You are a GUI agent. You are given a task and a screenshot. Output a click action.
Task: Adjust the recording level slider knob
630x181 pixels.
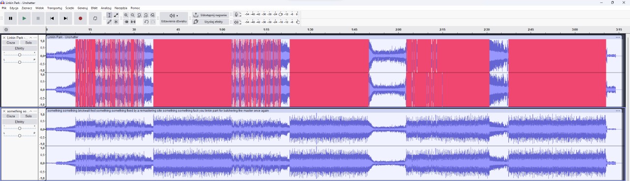pos(281,14)
